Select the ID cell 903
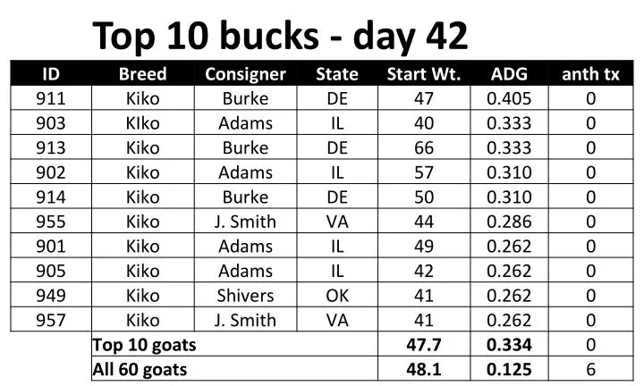Screen dimensions: 644x386 [x=50, y=123]
